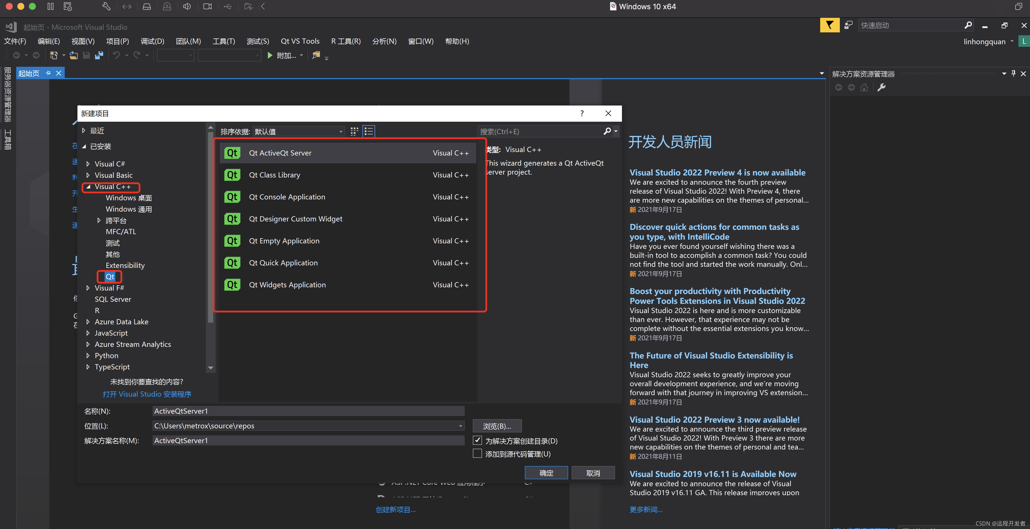Open the R 工具(R) menu
Image resolution: width=1030 pixels, height=529 pixels.
[x=346, y=41]
